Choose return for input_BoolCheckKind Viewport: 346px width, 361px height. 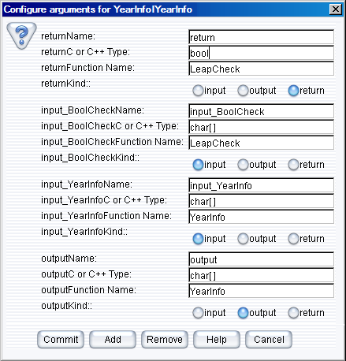(307, 165)
